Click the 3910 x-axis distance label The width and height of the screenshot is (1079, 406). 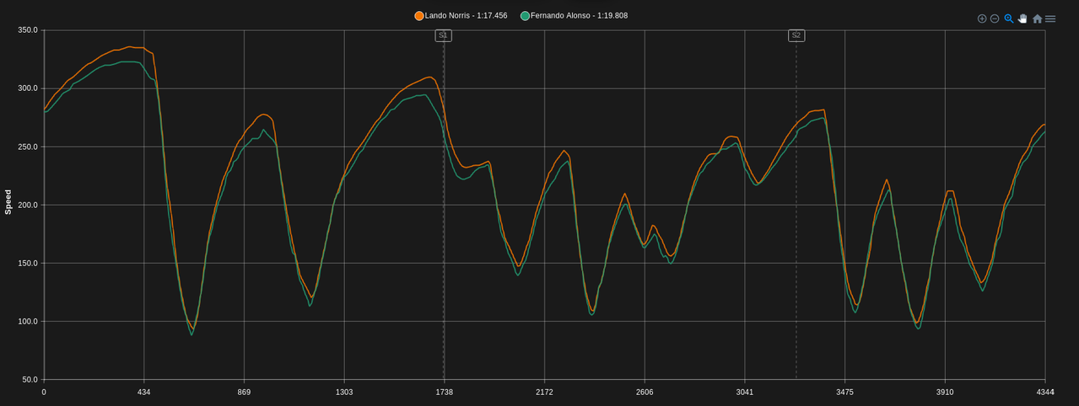pyautogui.click(x=945, y=393)
